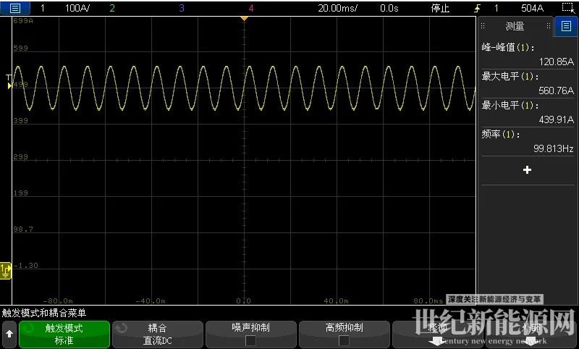Open the 触发模式 trigger mode selector
Screen dimensions: 579x349
coord(64,334)
